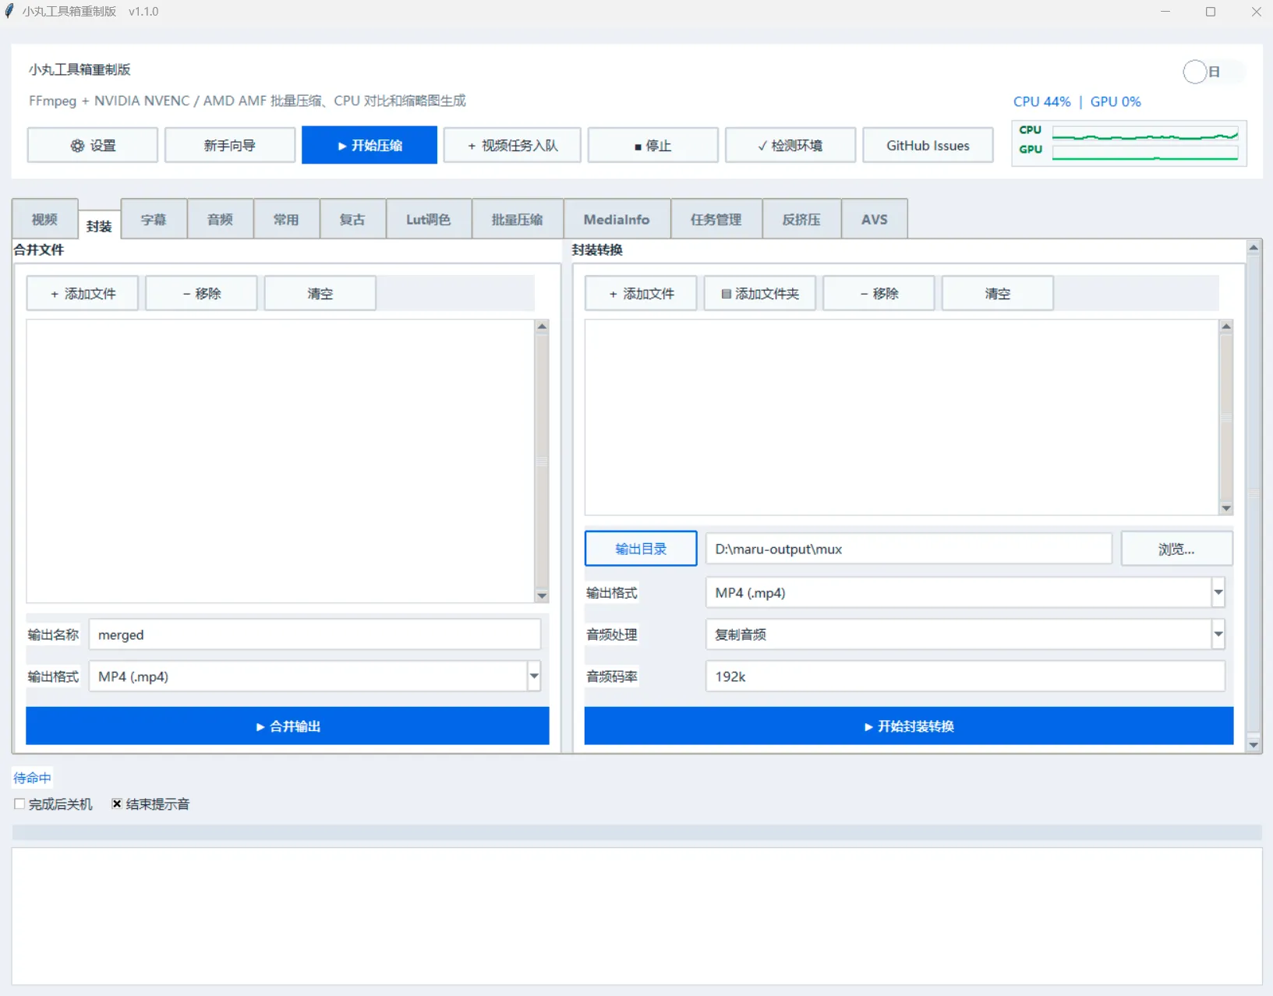This screenshot has width=1273, height=996.
Task: Add folder in the remux conversion panel
Action: (x=760, y=293)
